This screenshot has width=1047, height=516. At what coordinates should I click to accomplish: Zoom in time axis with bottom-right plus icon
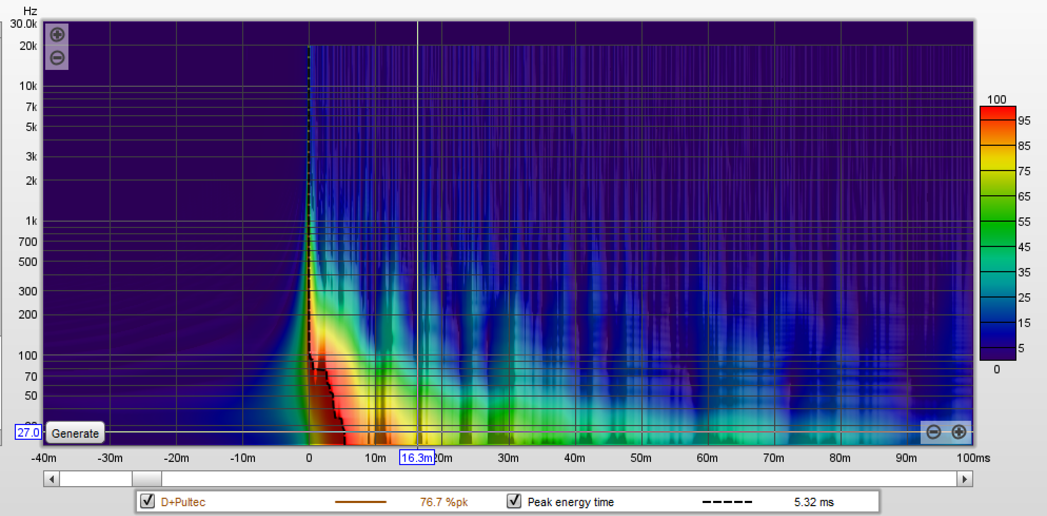click(959, 431)
